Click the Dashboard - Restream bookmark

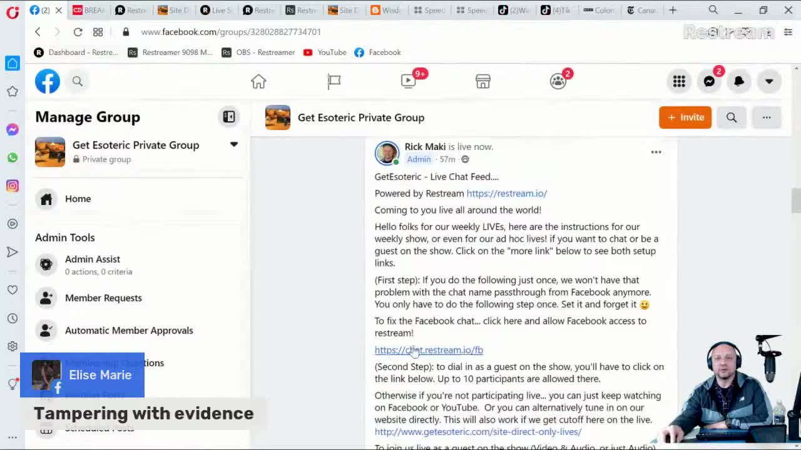tap(76, 52)
